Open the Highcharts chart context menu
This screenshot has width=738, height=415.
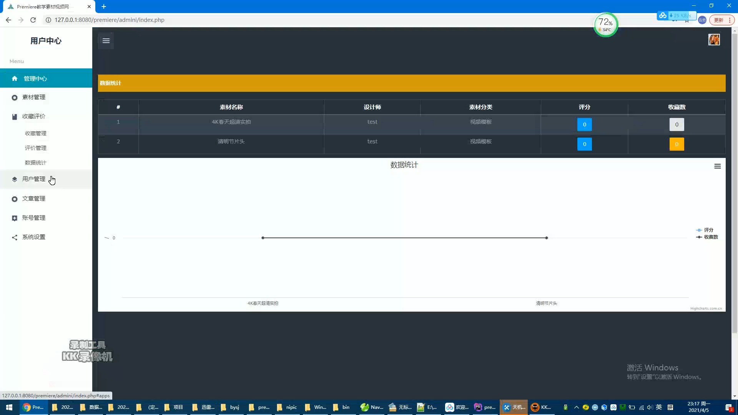click(x=717, y=166)
